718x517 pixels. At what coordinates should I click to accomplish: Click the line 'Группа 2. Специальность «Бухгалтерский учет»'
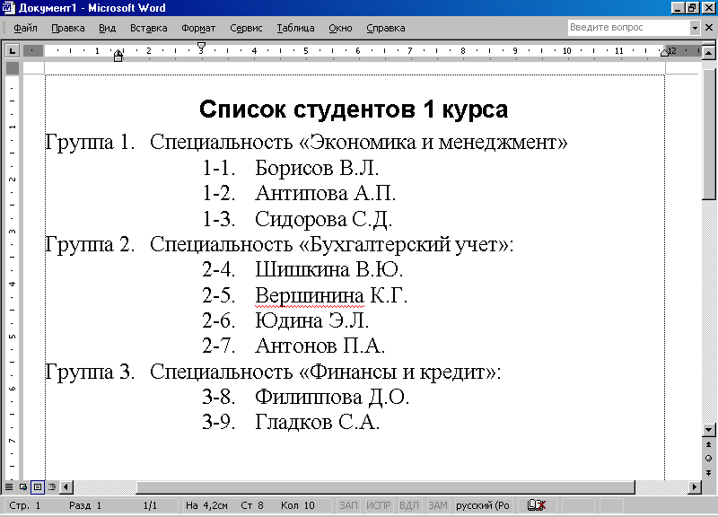click(x=279, y=244)
